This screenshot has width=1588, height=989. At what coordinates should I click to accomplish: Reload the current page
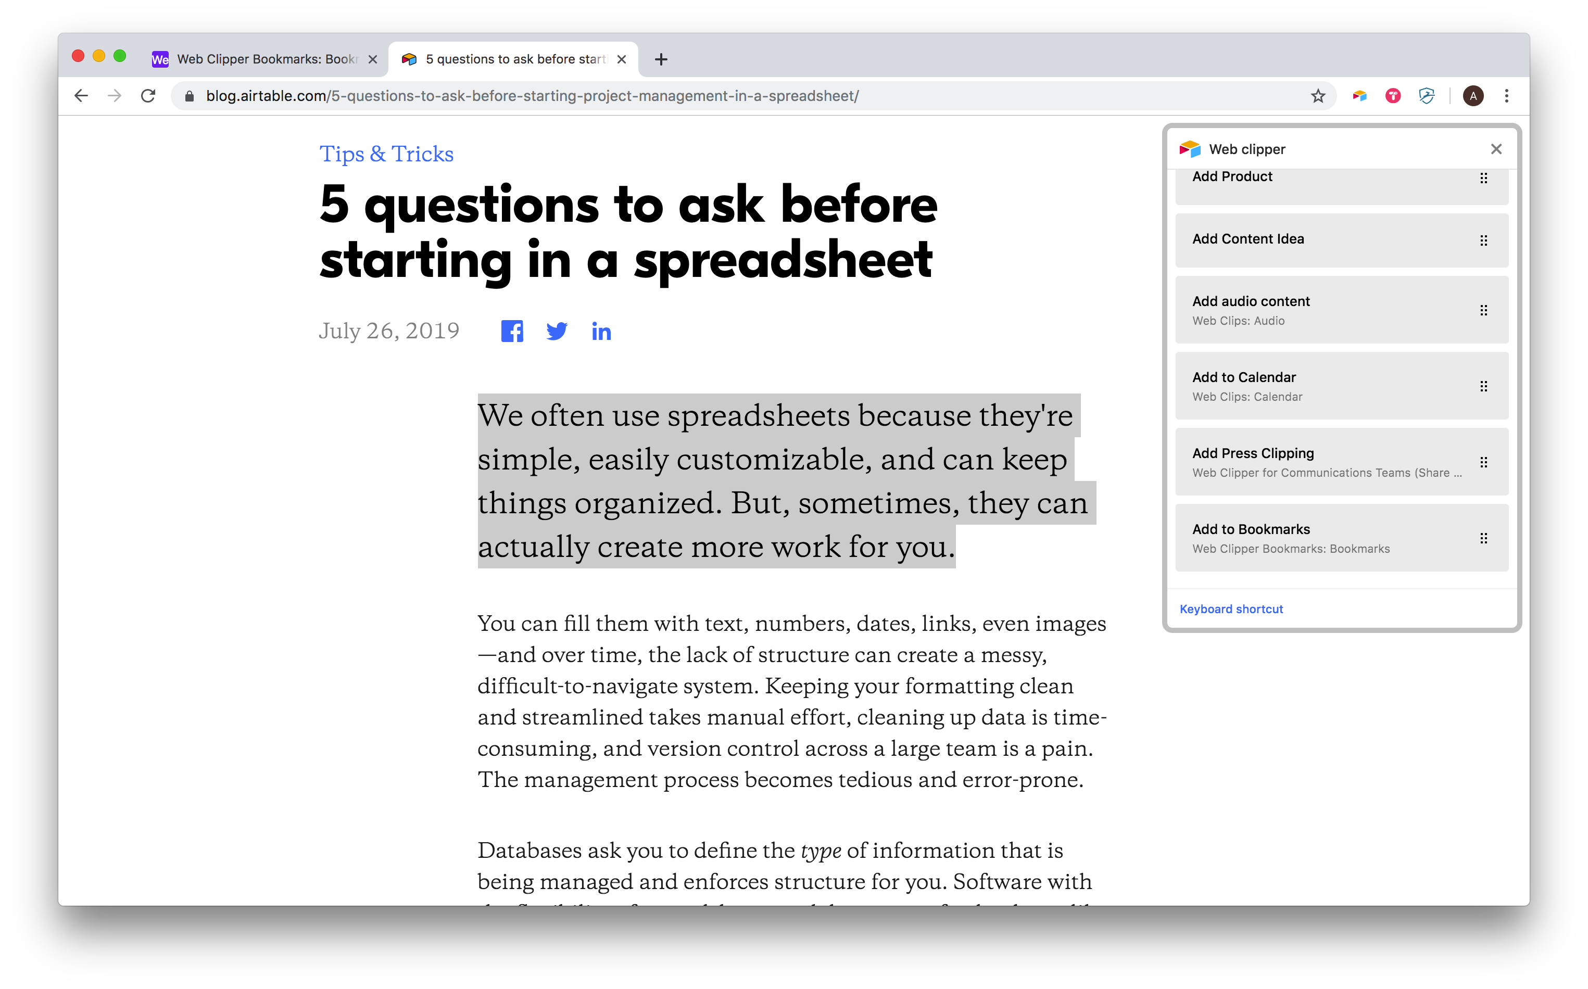click(148, 96)
